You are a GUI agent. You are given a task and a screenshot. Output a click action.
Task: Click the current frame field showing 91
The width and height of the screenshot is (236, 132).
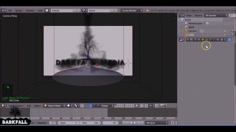[x=110, y=123]
